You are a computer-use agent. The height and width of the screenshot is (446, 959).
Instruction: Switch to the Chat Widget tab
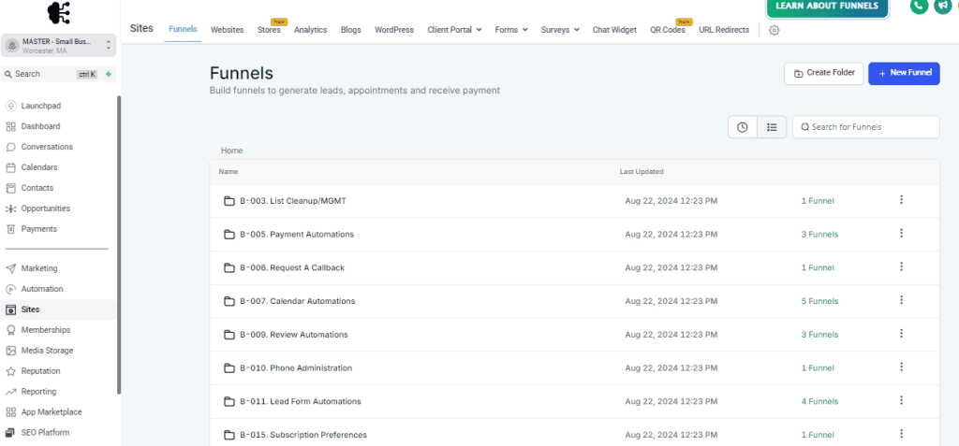(x=614, y=30)
